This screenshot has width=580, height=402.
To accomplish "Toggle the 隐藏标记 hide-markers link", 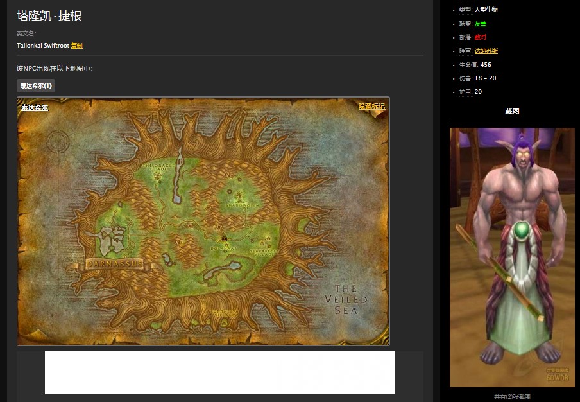I will pos(371,107).
